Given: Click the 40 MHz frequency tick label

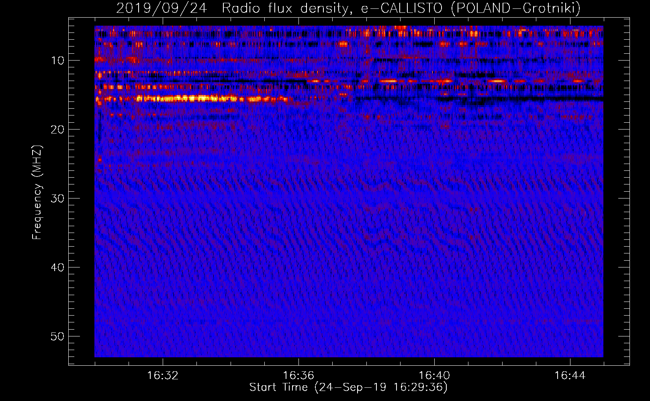Looking at the screenshot, I should coord(58,267).
